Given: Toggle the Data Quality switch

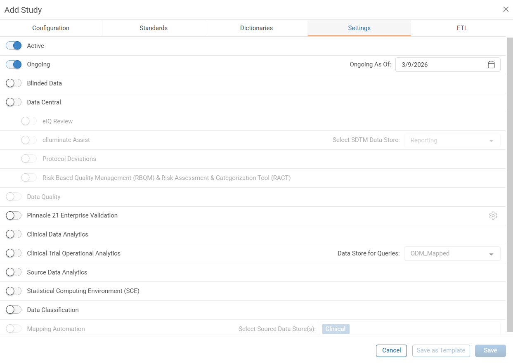Looking at the screenshot, I should (14, 197).
